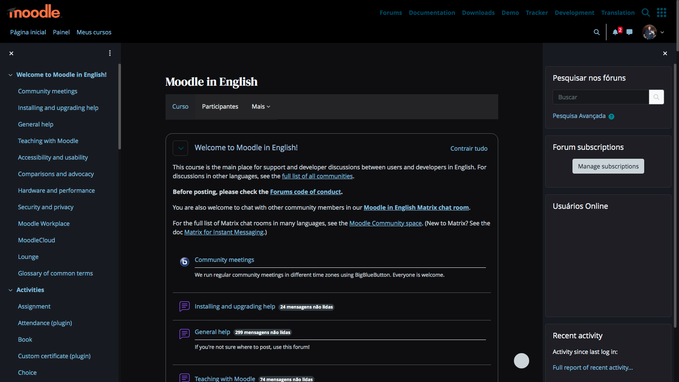Select Comparisons and advocacy in course index
The height and width of the screenshot is (382, 679).
tap(56, 174)
